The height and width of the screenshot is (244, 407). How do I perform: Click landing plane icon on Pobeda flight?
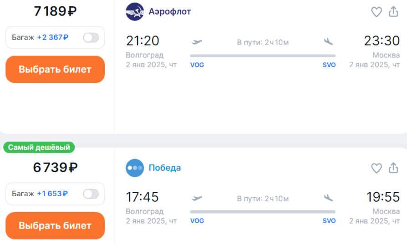pyautogui.click(x=328, y=198)
